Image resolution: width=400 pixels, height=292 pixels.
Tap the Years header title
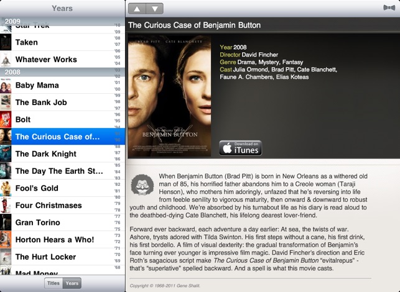pos(62,9)
